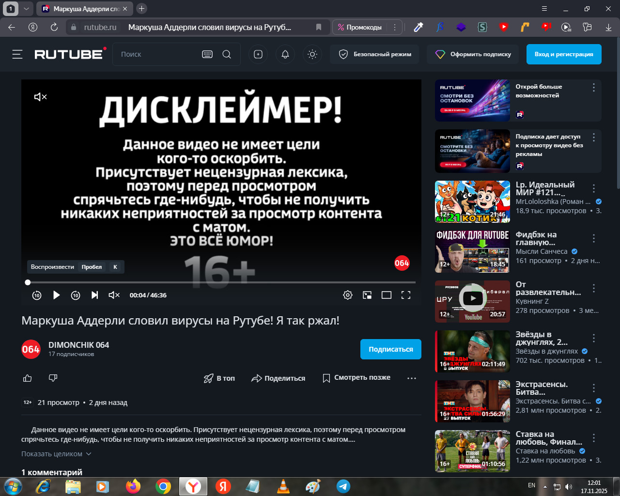The height and width of the screenshot is (496, 620).
Task: Unmute video using the control bar speaker
Action: [x=114, y=295]
